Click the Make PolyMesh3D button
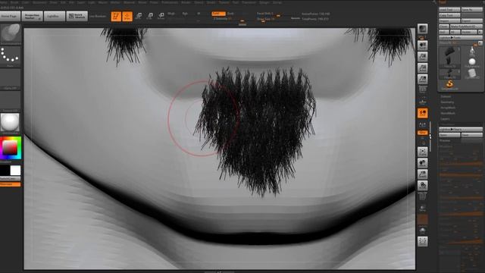Image resolution: width=485 pixels, height=273 pixels. point(467,27)
